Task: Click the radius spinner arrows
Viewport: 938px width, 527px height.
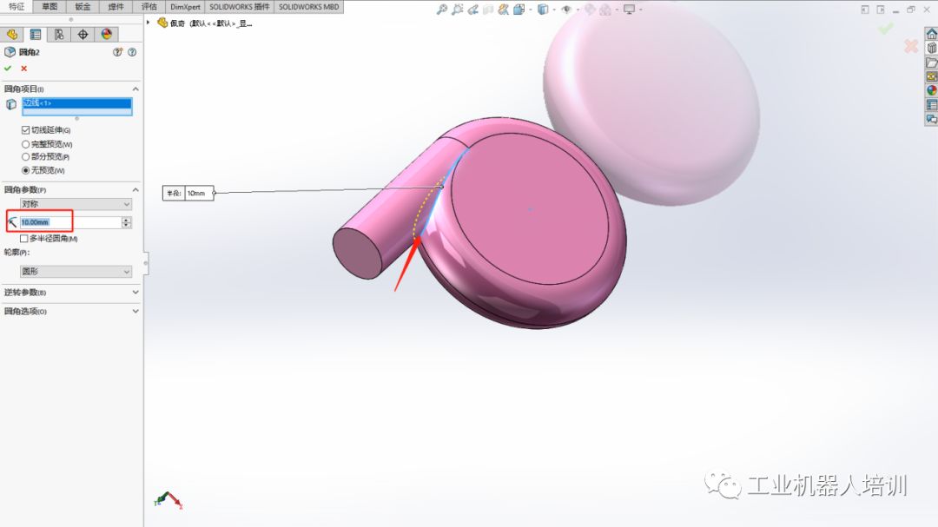Action: 127,222
